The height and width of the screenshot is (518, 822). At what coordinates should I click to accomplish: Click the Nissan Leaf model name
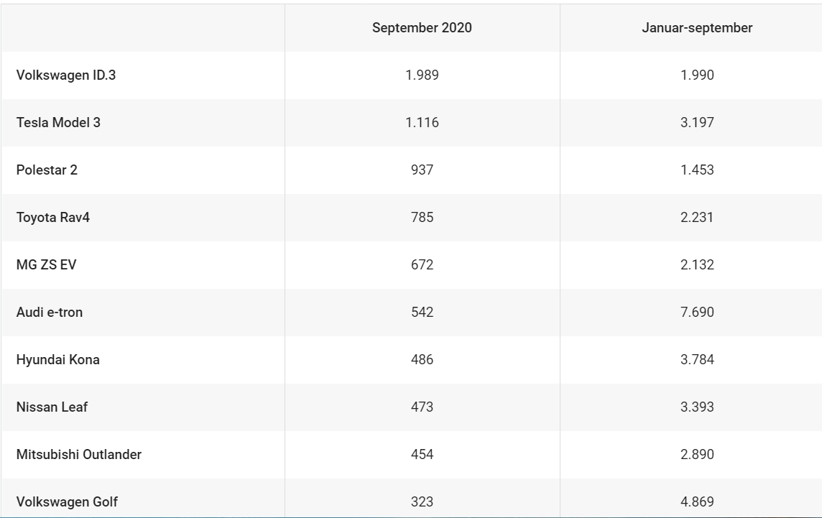click(x=52, y=407)
